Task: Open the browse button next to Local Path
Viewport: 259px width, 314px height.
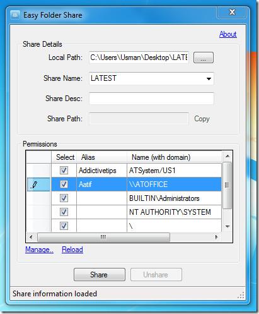Action: (x=204, y=57)
